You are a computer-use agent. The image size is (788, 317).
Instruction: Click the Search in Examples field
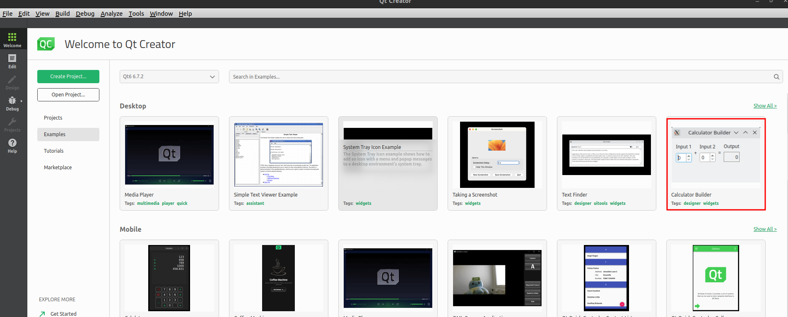[x=506, y=77]
